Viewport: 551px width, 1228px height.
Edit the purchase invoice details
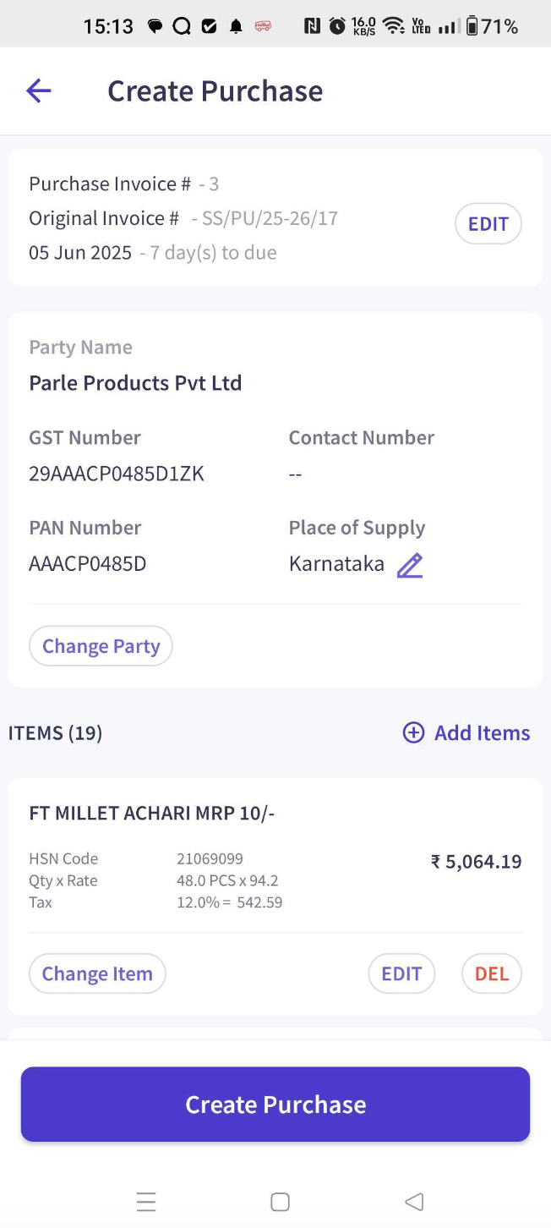point(488,224)
